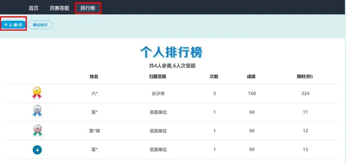Viewport: 346px width, 165px height.
Task: Click the blue rank 4 badge
Action: point(37,150)
